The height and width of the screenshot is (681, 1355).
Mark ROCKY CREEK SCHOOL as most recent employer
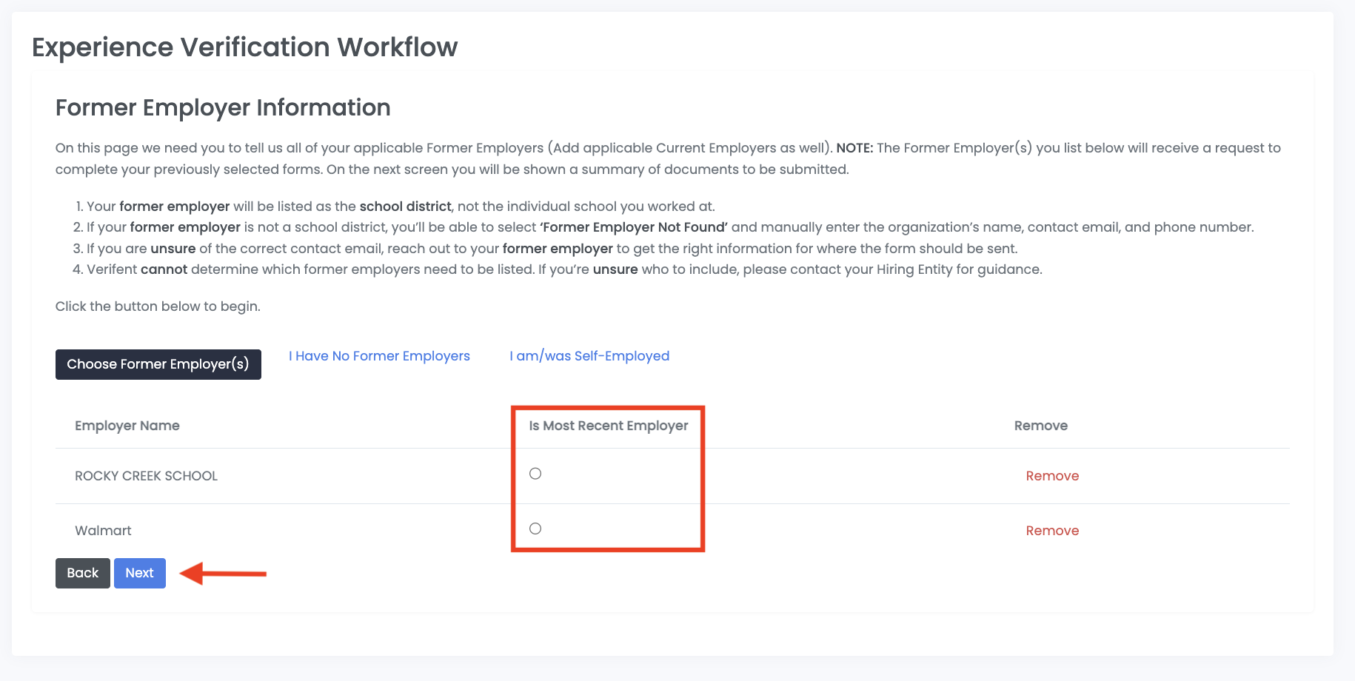(535, 474)
